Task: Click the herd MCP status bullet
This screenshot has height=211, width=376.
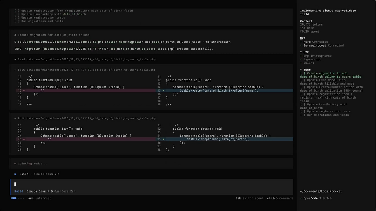Action: click(301, 42)
